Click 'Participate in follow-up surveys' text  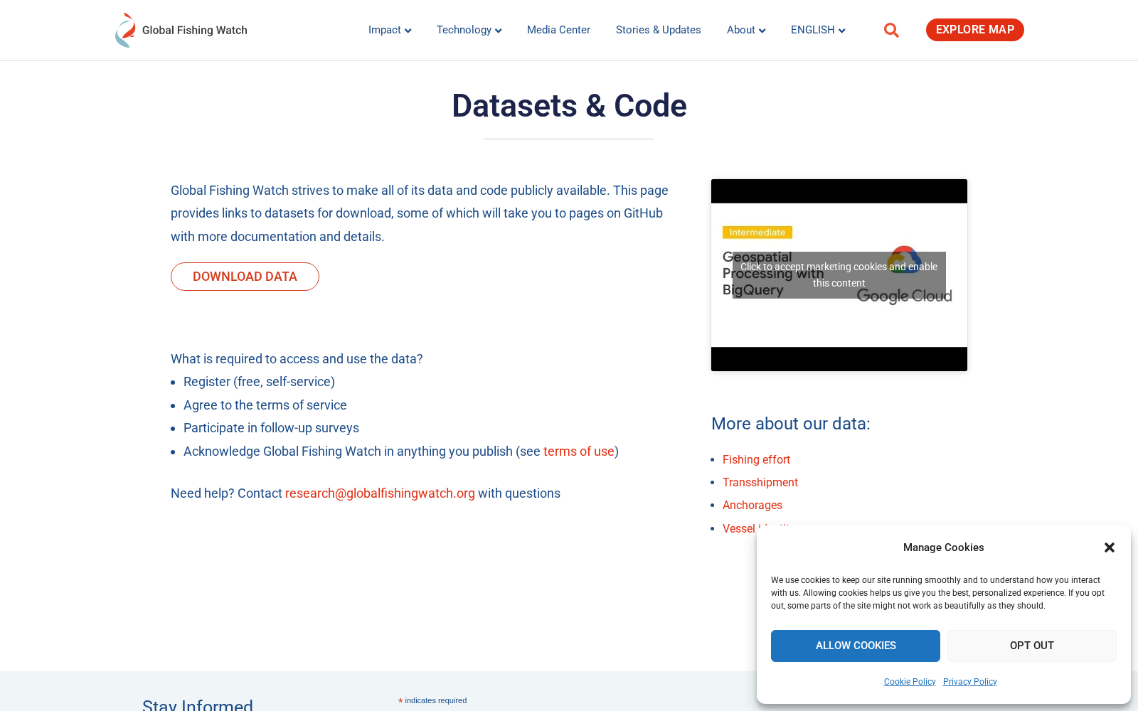[271, 428]
